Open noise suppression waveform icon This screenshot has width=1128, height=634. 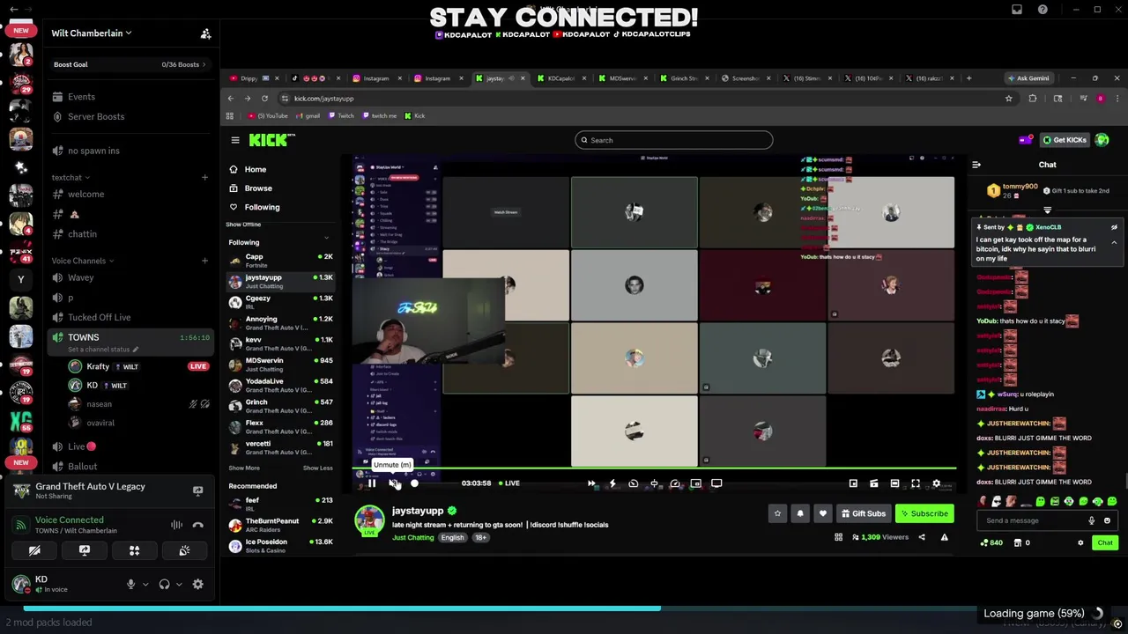tap(176, 525)
